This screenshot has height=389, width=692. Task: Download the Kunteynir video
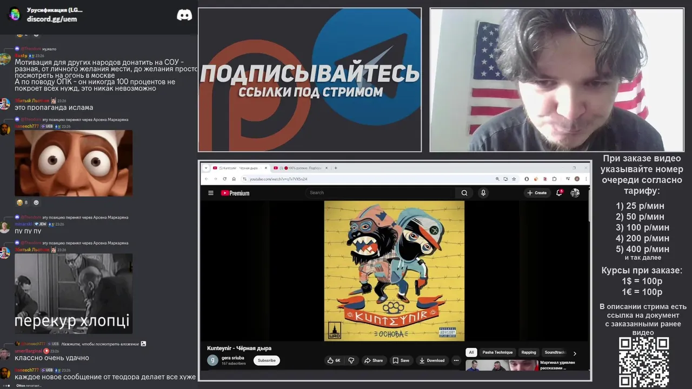[x=432, y=360]
